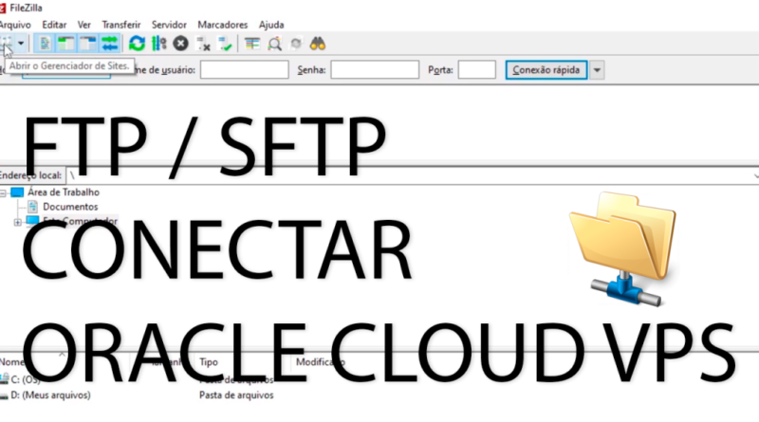Open the Servidor menu

coord(169,25)
